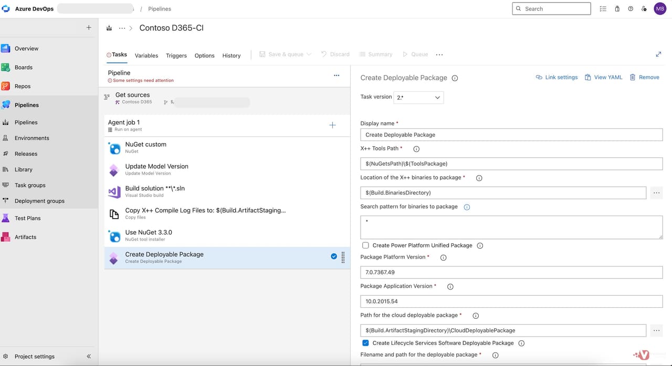The image size is (672, 366).
Task: Show info for X++ Tools Path
Action: [x=416, y=149]
